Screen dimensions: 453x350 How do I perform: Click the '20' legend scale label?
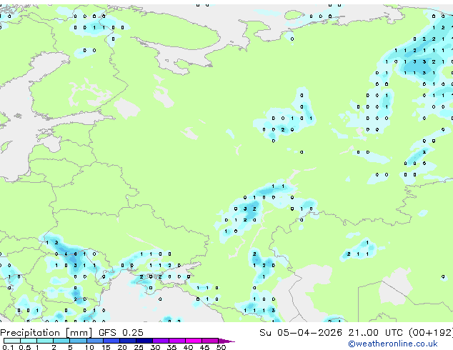122,347
